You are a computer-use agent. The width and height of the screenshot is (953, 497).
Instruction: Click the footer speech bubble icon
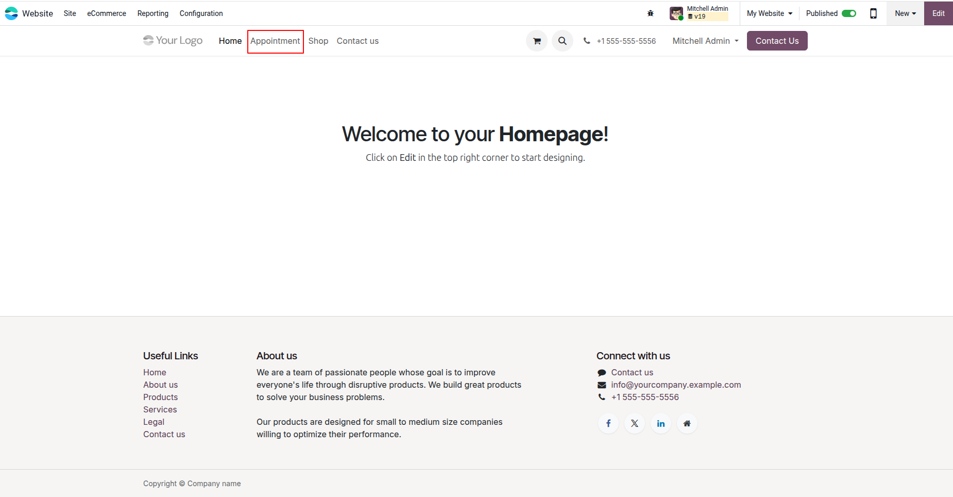(602, 373)
